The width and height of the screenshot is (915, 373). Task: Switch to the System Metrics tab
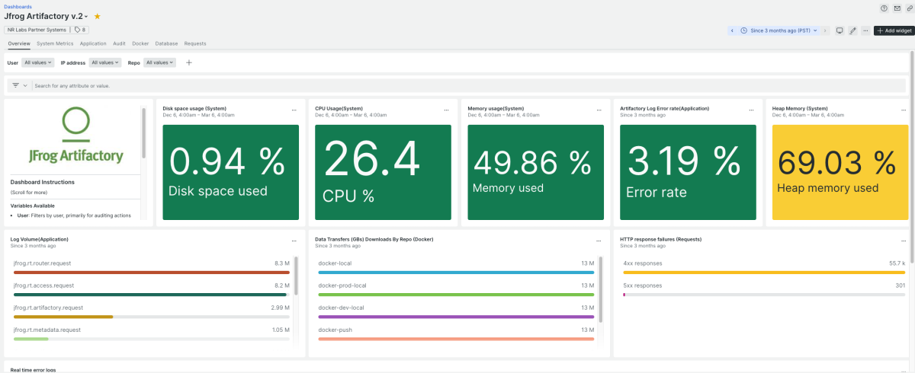55,43
